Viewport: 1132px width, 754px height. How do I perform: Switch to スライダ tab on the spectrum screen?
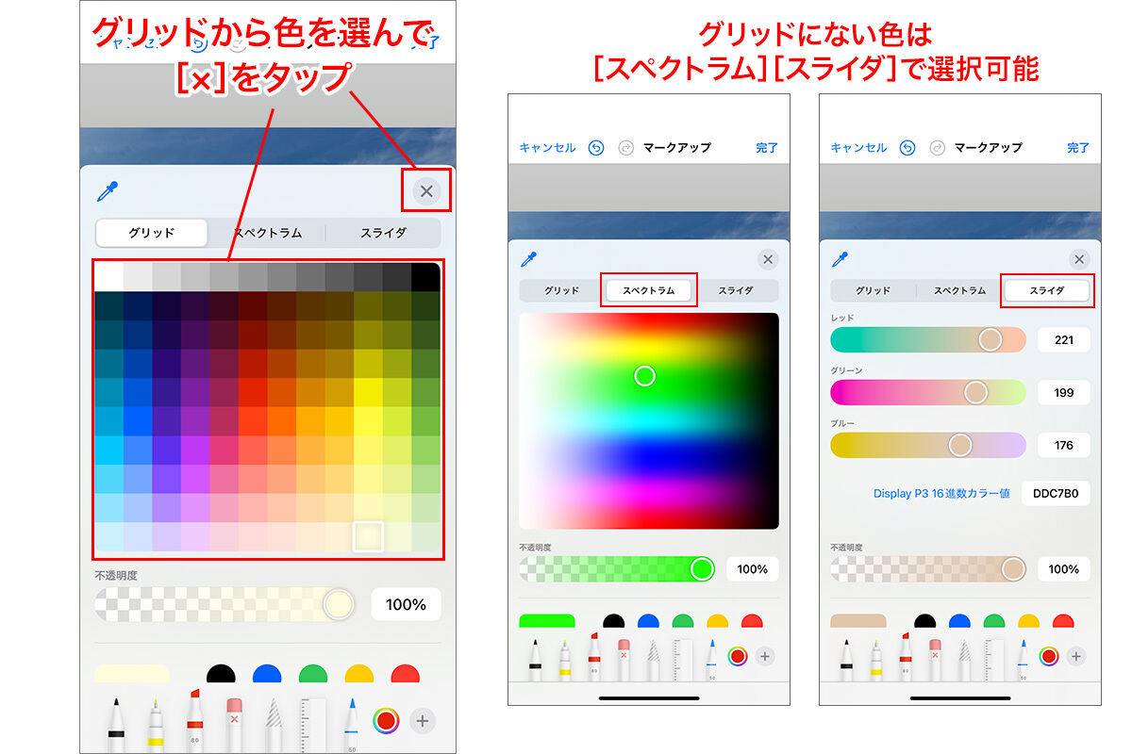736,290
